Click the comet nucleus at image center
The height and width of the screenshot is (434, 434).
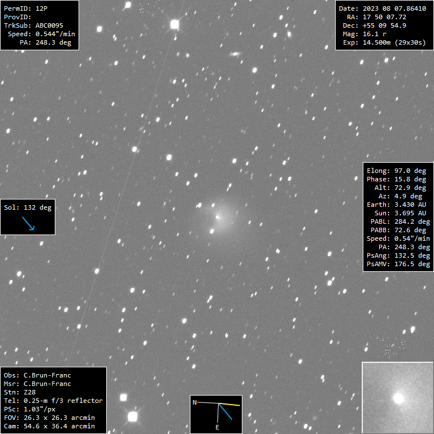pyautogui.click(x=217, y=217)
